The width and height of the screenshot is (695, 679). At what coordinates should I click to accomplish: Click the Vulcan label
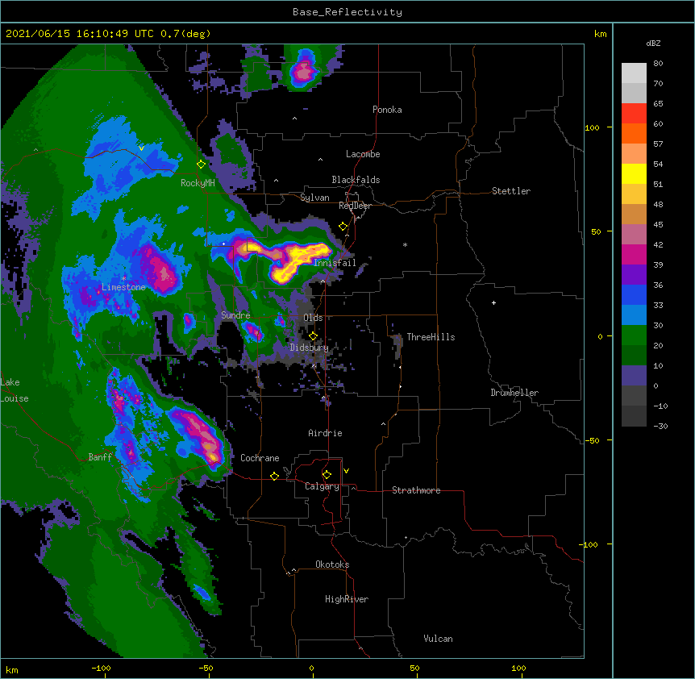[x=438, y=639]
